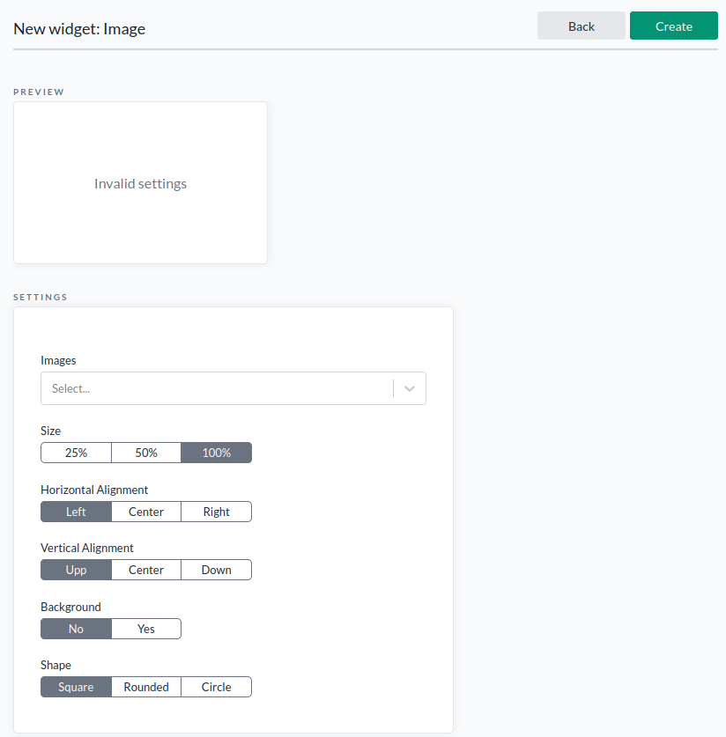Image resolution: width=726 pixels, height=737 pixels.
Task: Select the Square shape
Action: coord(76,686)
